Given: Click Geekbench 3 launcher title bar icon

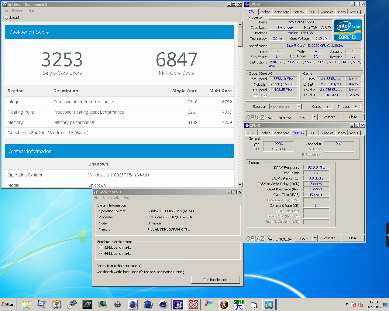Looking at the screenshot, I should (96, 192).
